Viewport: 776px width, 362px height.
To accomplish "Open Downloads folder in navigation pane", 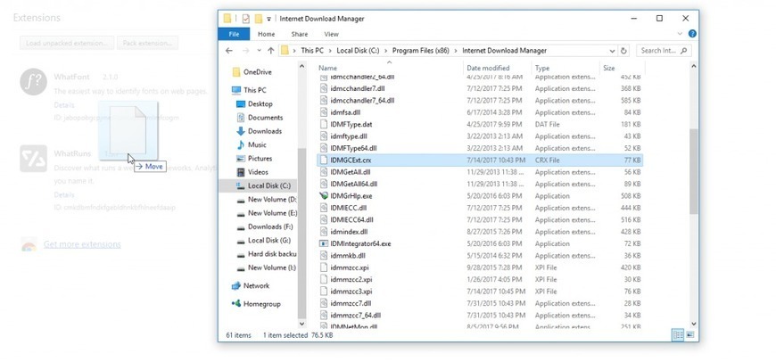I will click(x=264, y=131).
